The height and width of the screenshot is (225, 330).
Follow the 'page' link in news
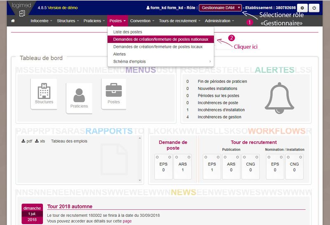point(127,221)
